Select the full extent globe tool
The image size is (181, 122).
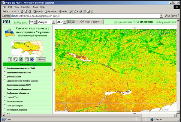click(x=21, y=59)
